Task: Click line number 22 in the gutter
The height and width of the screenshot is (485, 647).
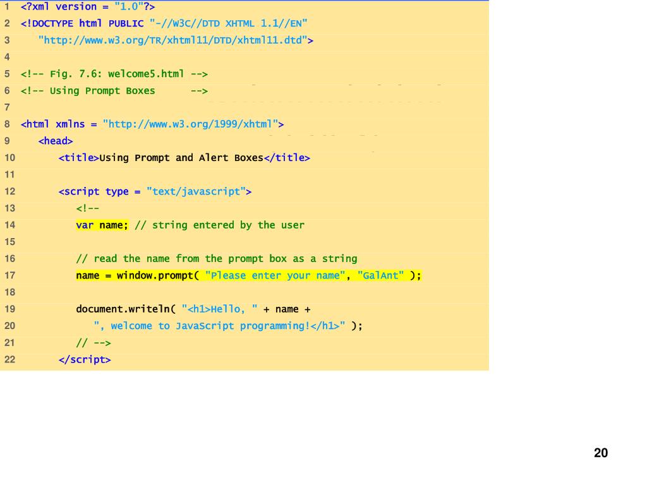Action: pos(9,359)
